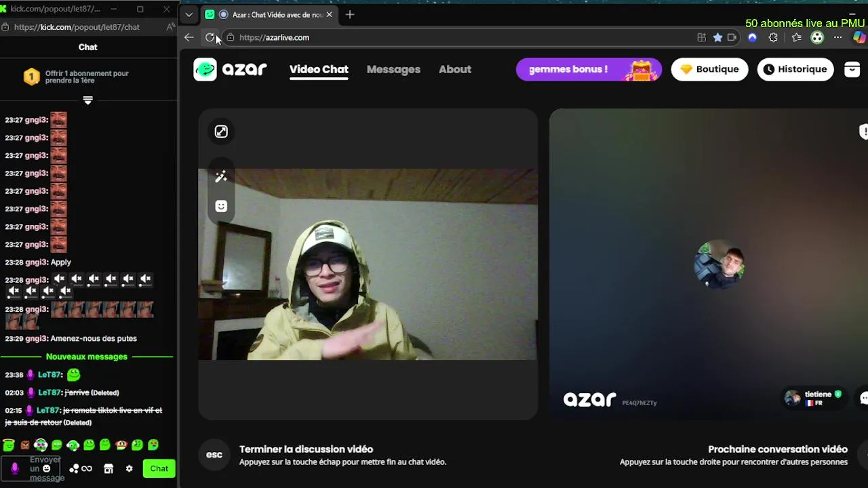Click tietiene's round profile picture in the matching panel

(x=719, y=264)
